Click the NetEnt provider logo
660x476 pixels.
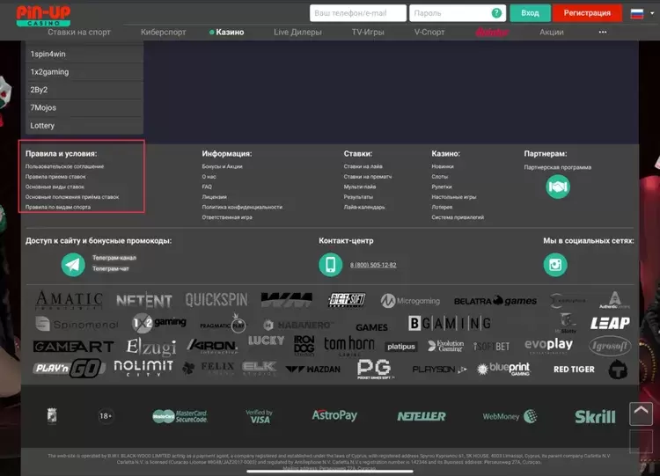144,300
